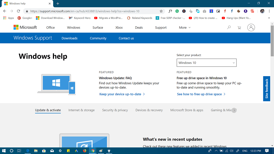The width and height of the screenshot is (274, 154).
Task: Expand the Windows 10 product dropdown
Action: click(x=207, y=63)
